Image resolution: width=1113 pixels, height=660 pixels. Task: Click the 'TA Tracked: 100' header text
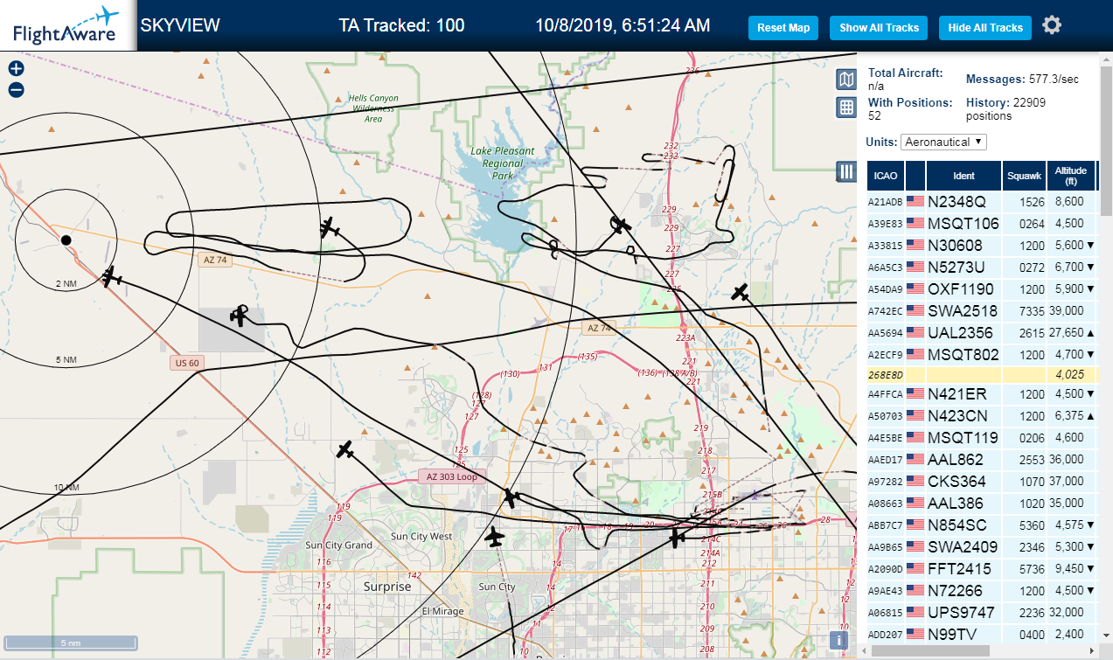[401, 25]
